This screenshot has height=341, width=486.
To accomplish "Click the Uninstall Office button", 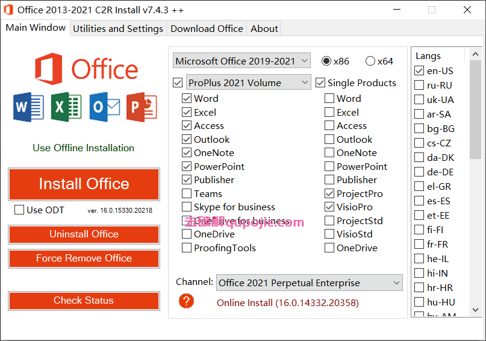I will tap(84, 234).
